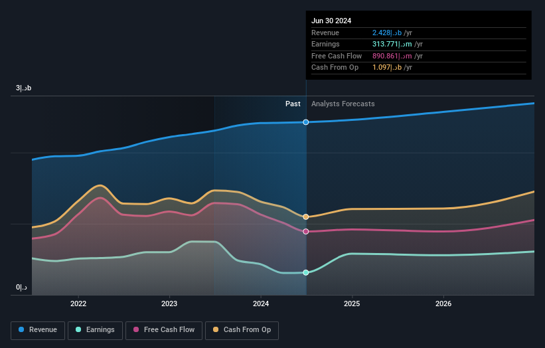Select the 2024 x-axis label
Viewport: 545px width, 348px height.
click(261, 304)
